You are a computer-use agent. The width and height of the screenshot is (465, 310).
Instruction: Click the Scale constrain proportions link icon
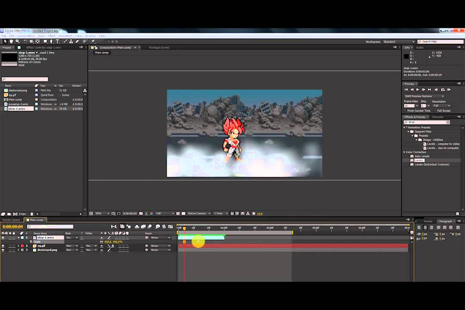pos(102,242)
